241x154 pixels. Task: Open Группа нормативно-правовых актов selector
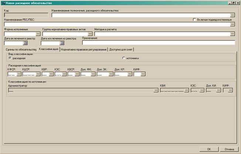point(90,34)
